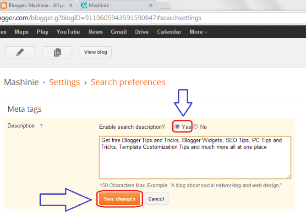306x213 pixels.
Task: Click inside the search description textarea
Action: 195,158
